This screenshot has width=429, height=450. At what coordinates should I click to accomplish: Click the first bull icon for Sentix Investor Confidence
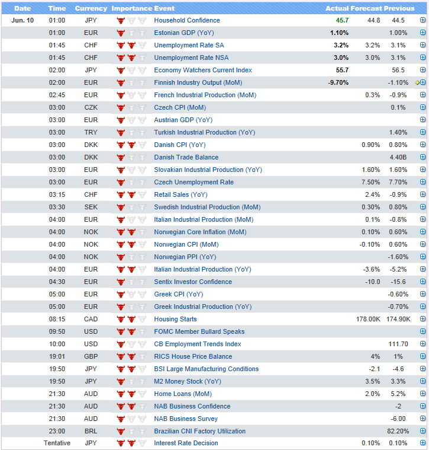pyautogui.click(x=121, y=282)
